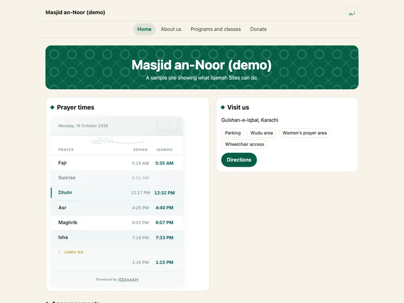Screen dimensions: 404x303
Task: Click the Bismillah calligraphy in prayer widget
Action: pyautogui.click(x=117, y=141)
